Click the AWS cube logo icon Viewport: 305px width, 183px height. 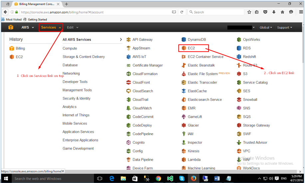pos(11,27)
